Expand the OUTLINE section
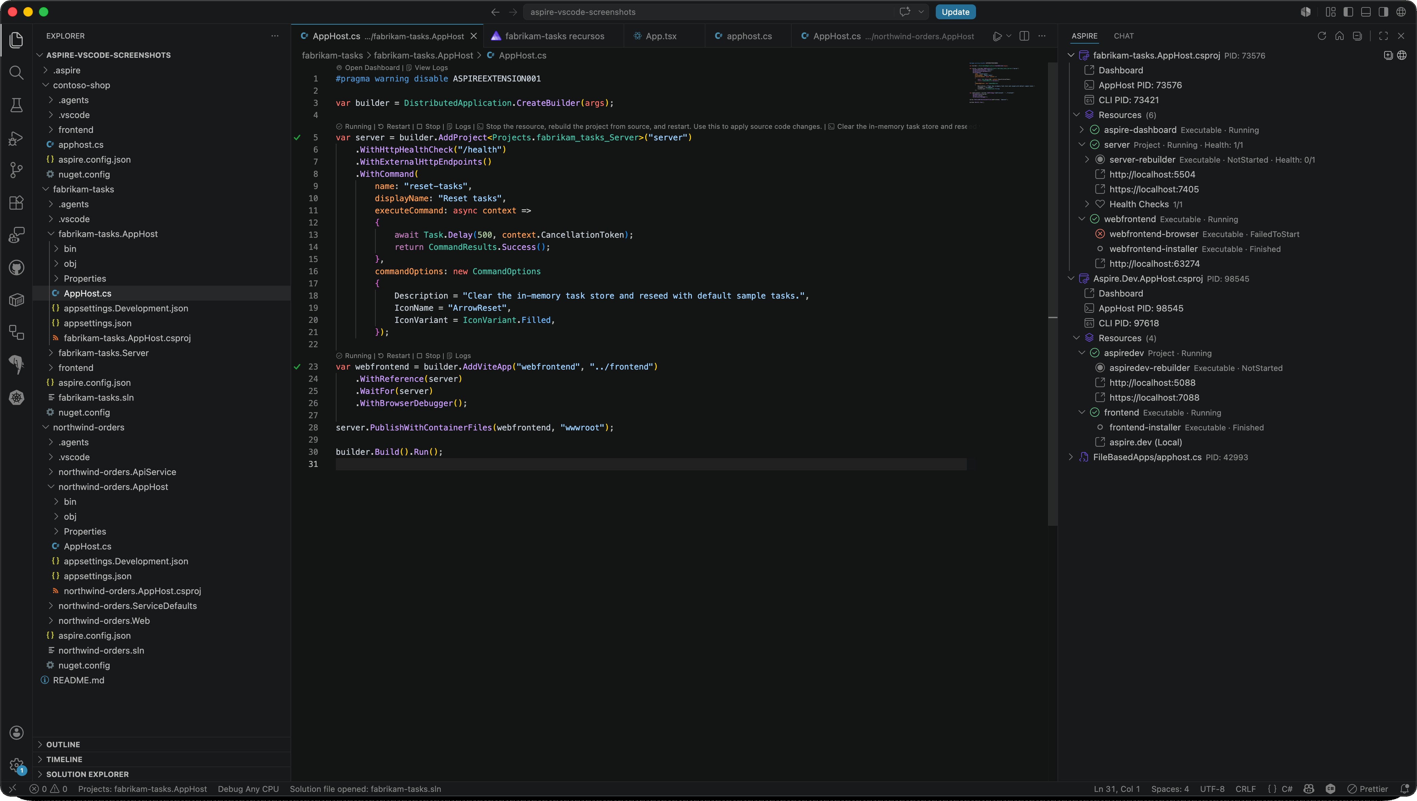 click(x=40, y=744)
